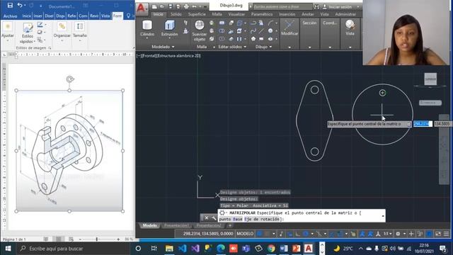Click the Presentación1 layout tab
The image size is (453, 255).
click(x=176, y=225)
